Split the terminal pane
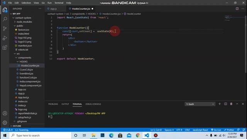Screen dimensions: 247x139 [x=225, y=104]
